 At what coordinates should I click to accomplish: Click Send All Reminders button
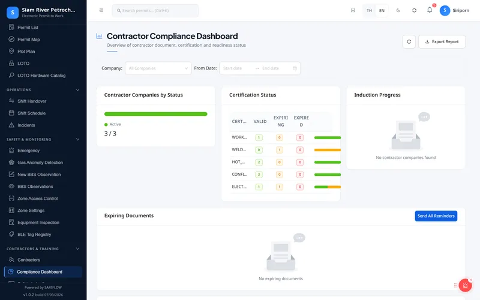[436, 216]
